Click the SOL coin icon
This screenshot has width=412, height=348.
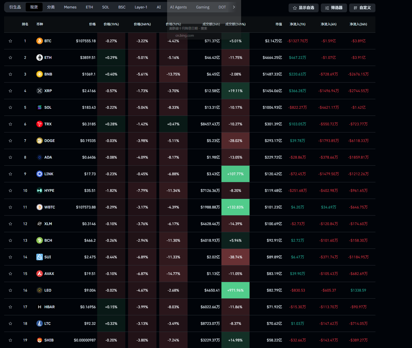(x=40, y=107)
